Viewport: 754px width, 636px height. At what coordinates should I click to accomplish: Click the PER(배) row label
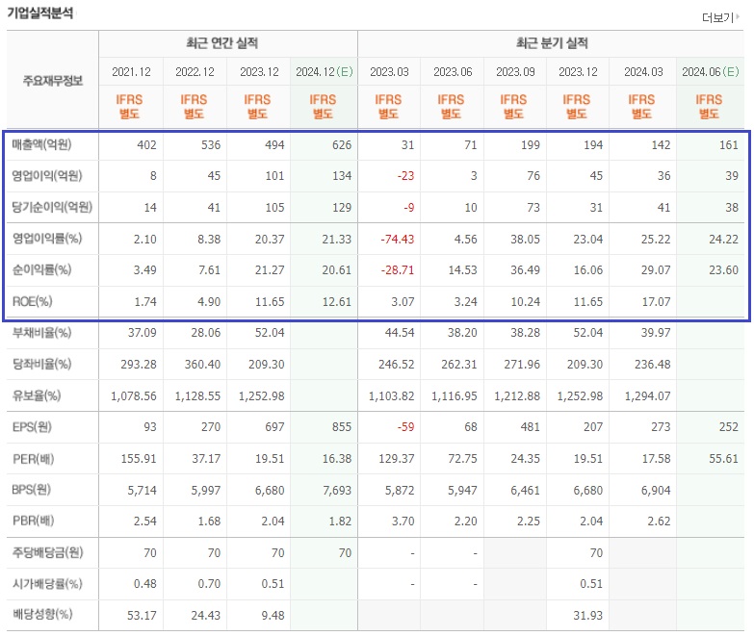(33, 459)
